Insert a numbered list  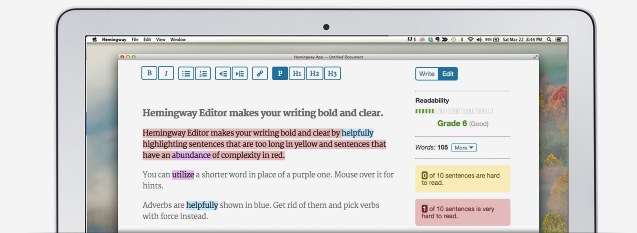click(203, 74)
